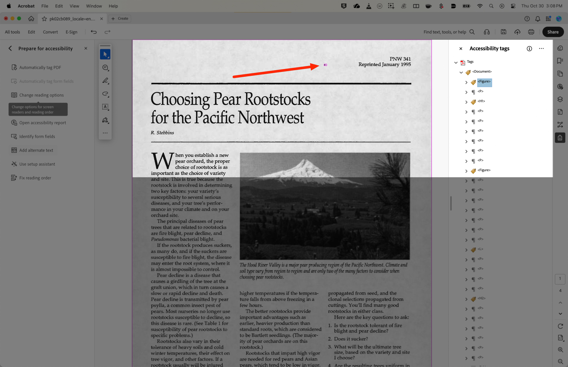Image resolution: width=568 pixels, height=367 pixels.
Task: Click the Share button
Action: point(553,32)
